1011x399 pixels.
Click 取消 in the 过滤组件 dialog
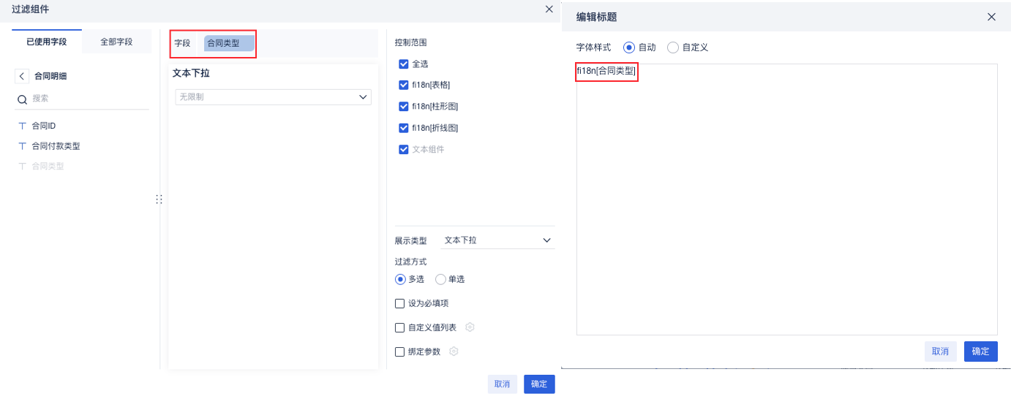tap(502, 384)
